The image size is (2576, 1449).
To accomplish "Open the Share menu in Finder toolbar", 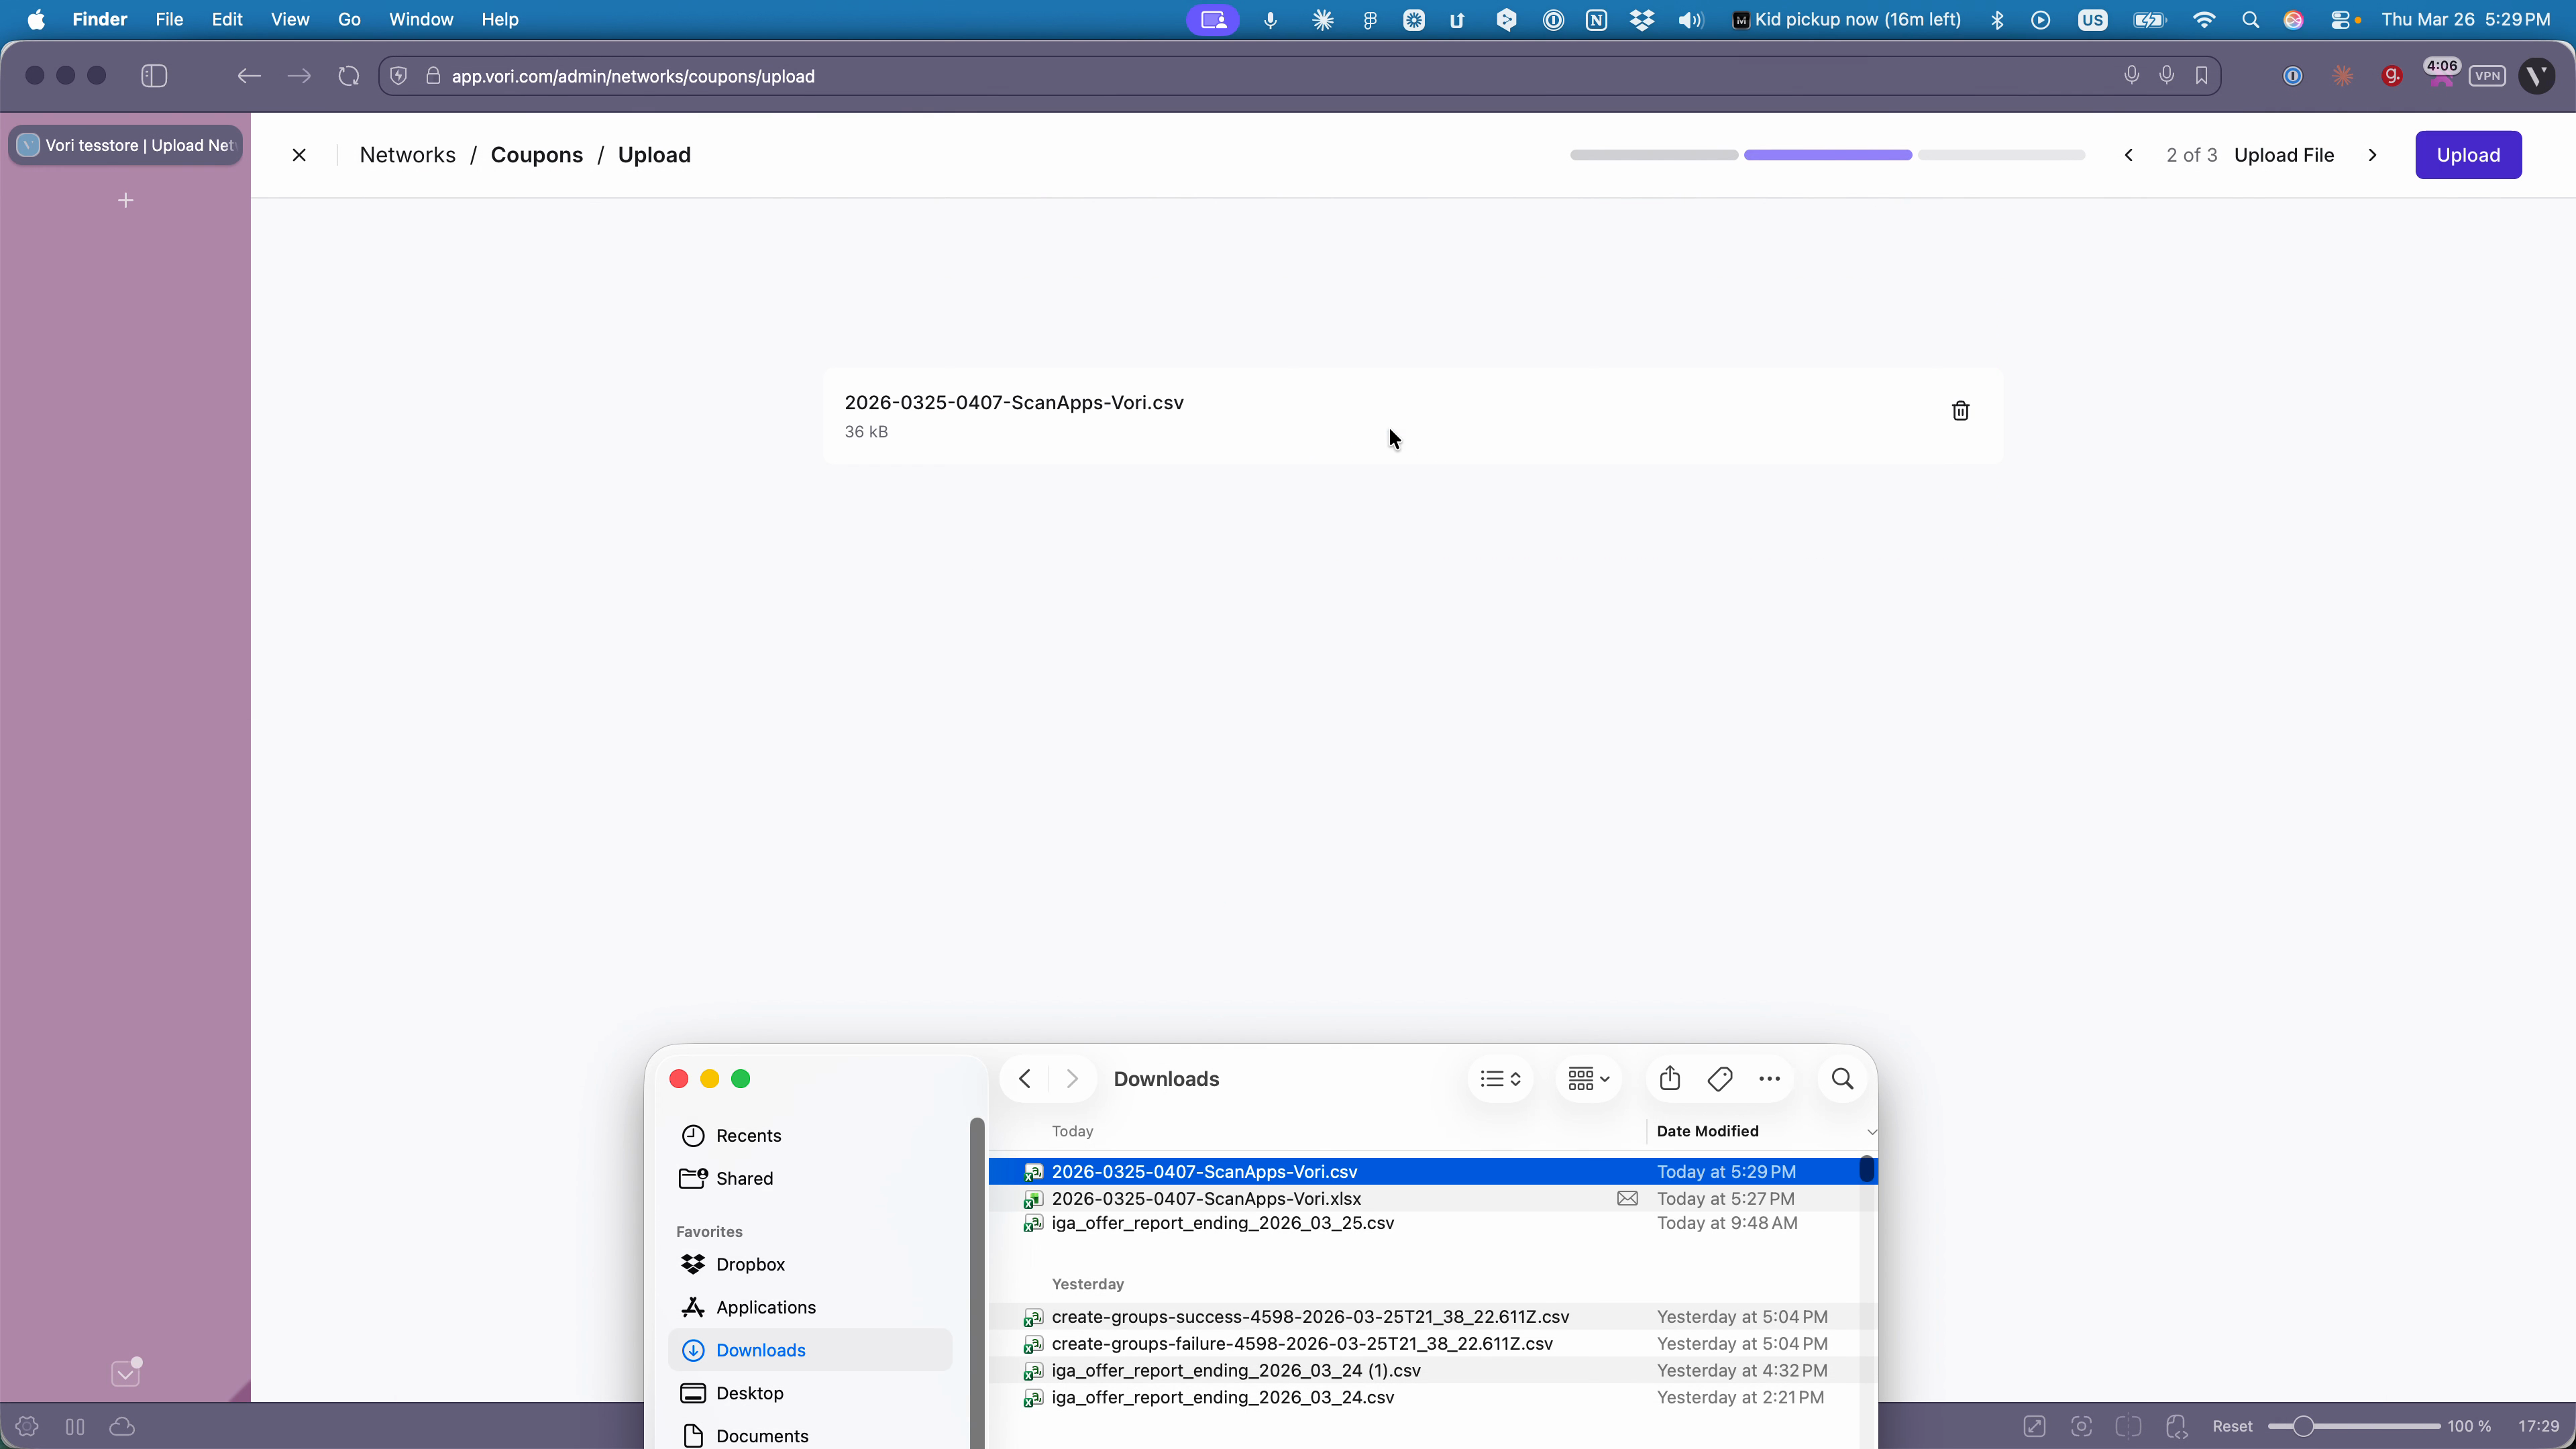I will [x=1669, y=1079].
